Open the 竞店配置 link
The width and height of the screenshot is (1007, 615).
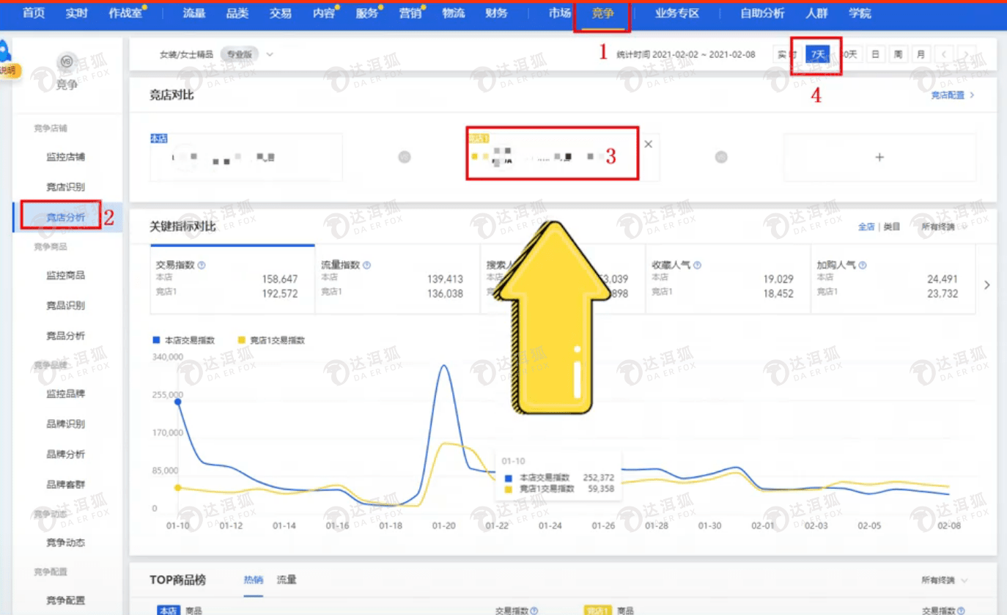point(952,95)
